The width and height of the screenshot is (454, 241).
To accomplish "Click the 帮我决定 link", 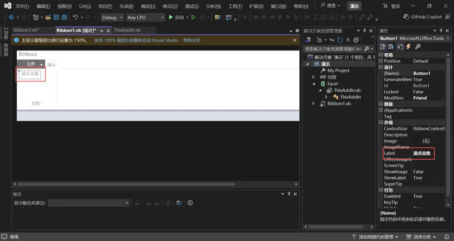I will (x=191, y=40).
